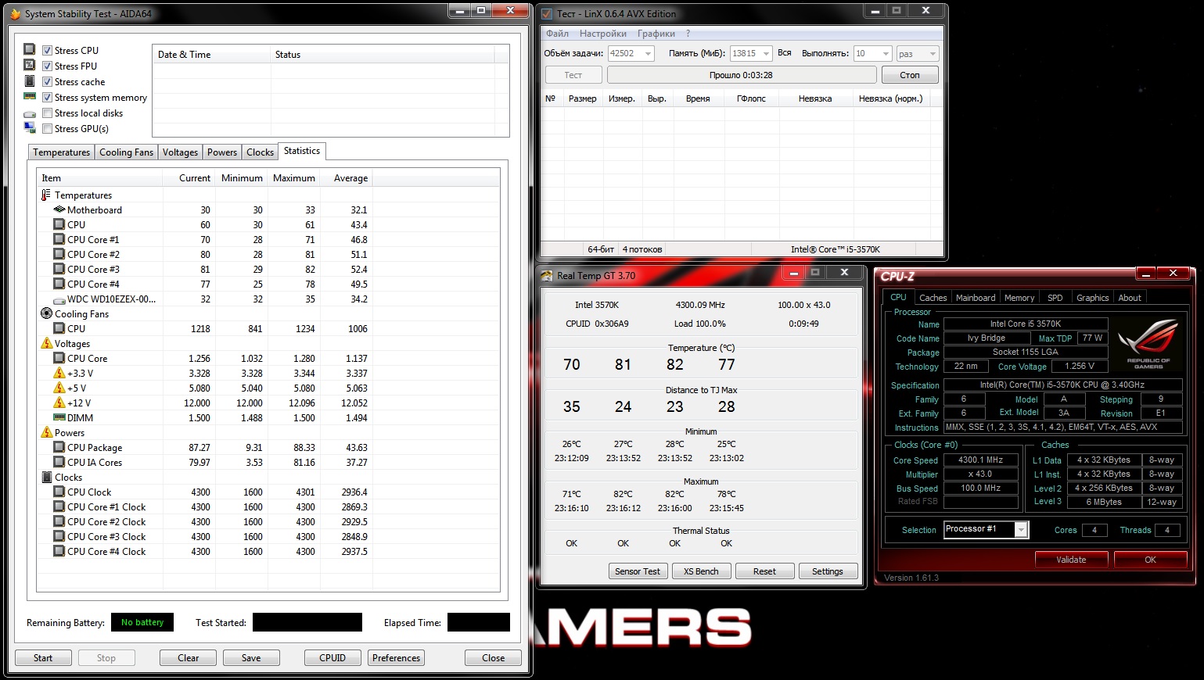Viewport: 1204px width, 680px height.
Task: Click the Reset button in Real Temp
Action: 764,571
